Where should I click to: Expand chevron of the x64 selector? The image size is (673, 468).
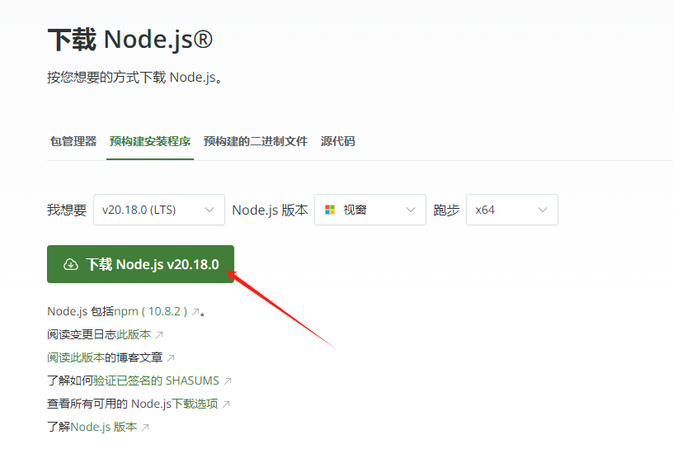[543, 210]
